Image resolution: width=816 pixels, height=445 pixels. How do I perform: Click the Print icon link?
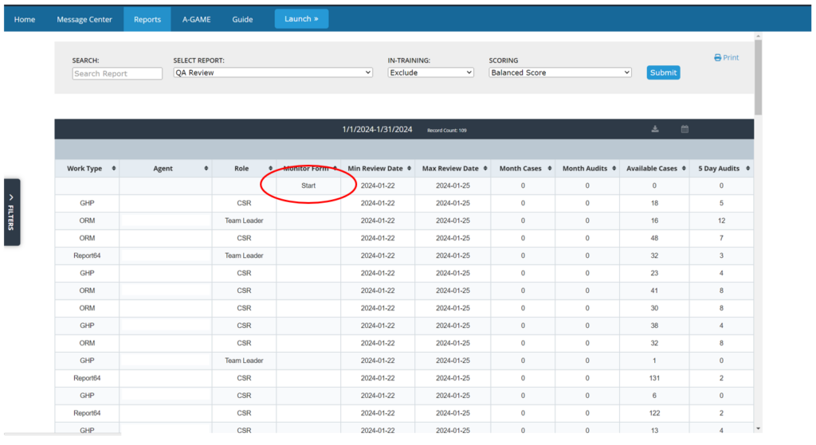point(726,57)
